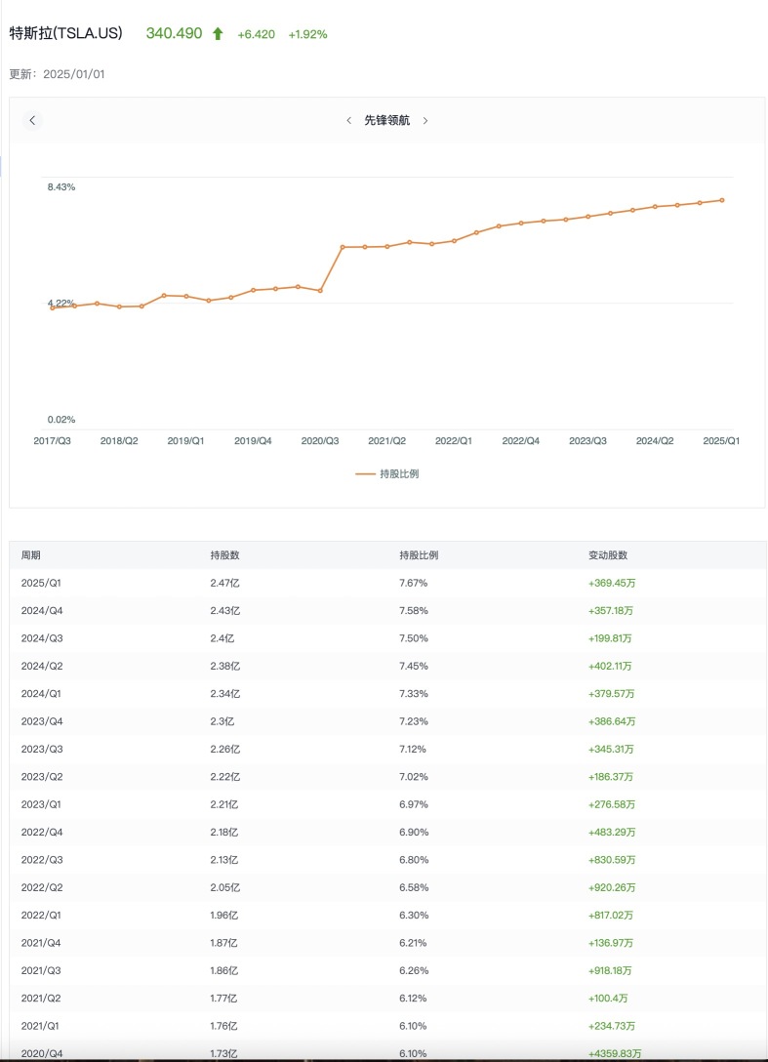Click the +234.73万 share change cell
This screenshot has width=768, height=1062.
tap(612, 1027)
